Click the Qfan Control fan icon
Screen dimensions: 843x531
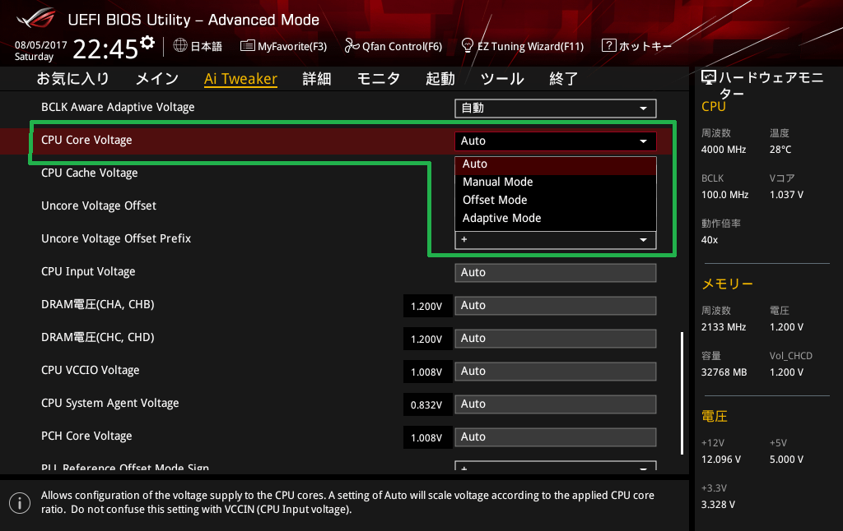point(352,46)
